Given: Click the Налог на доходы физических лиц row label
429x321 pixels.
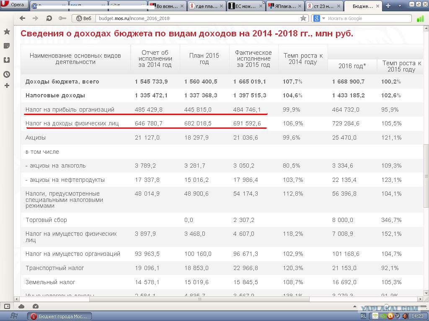Looking at the screenshot, I should 72,123.
